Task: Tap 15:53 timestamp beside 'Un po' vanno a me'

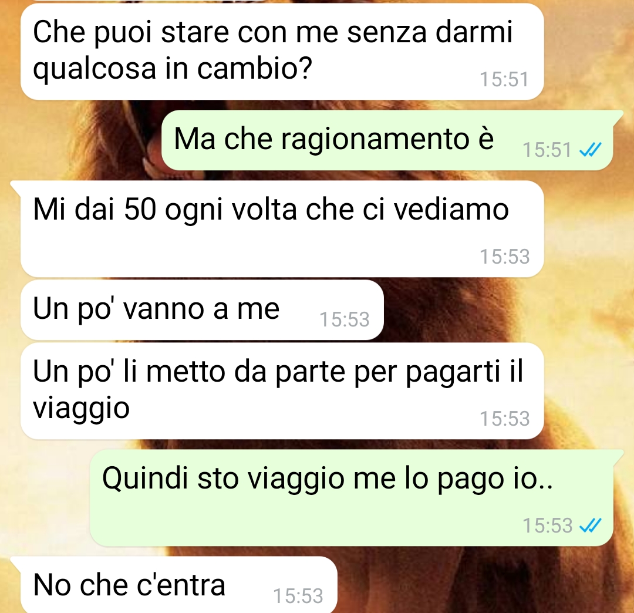Action: pyautogui.click(x=345, y=319)
